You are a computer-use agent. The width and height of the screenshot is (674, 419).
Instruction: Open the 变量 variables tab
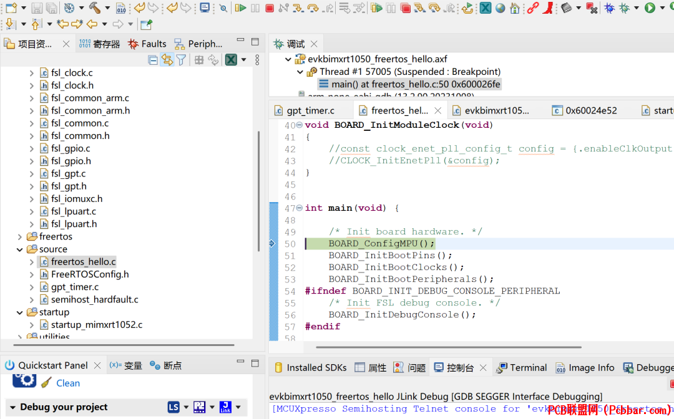[x=125, y=365]
